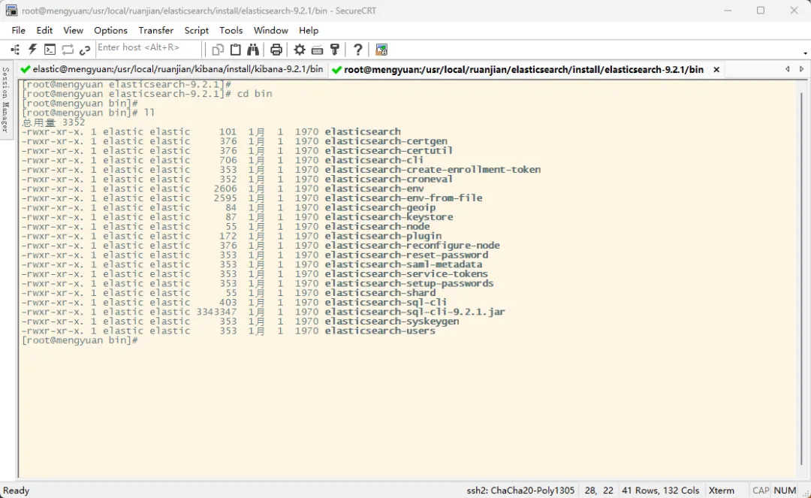The height and width of the screenshot is (498, 811).
Task: Open the View menu
Action: point(73,31)
